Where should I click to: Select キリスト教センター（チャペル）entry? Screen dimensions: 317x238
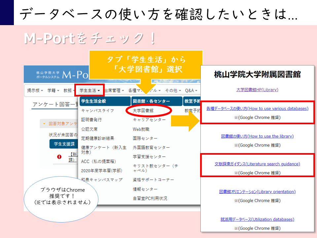tap(155, 168)
